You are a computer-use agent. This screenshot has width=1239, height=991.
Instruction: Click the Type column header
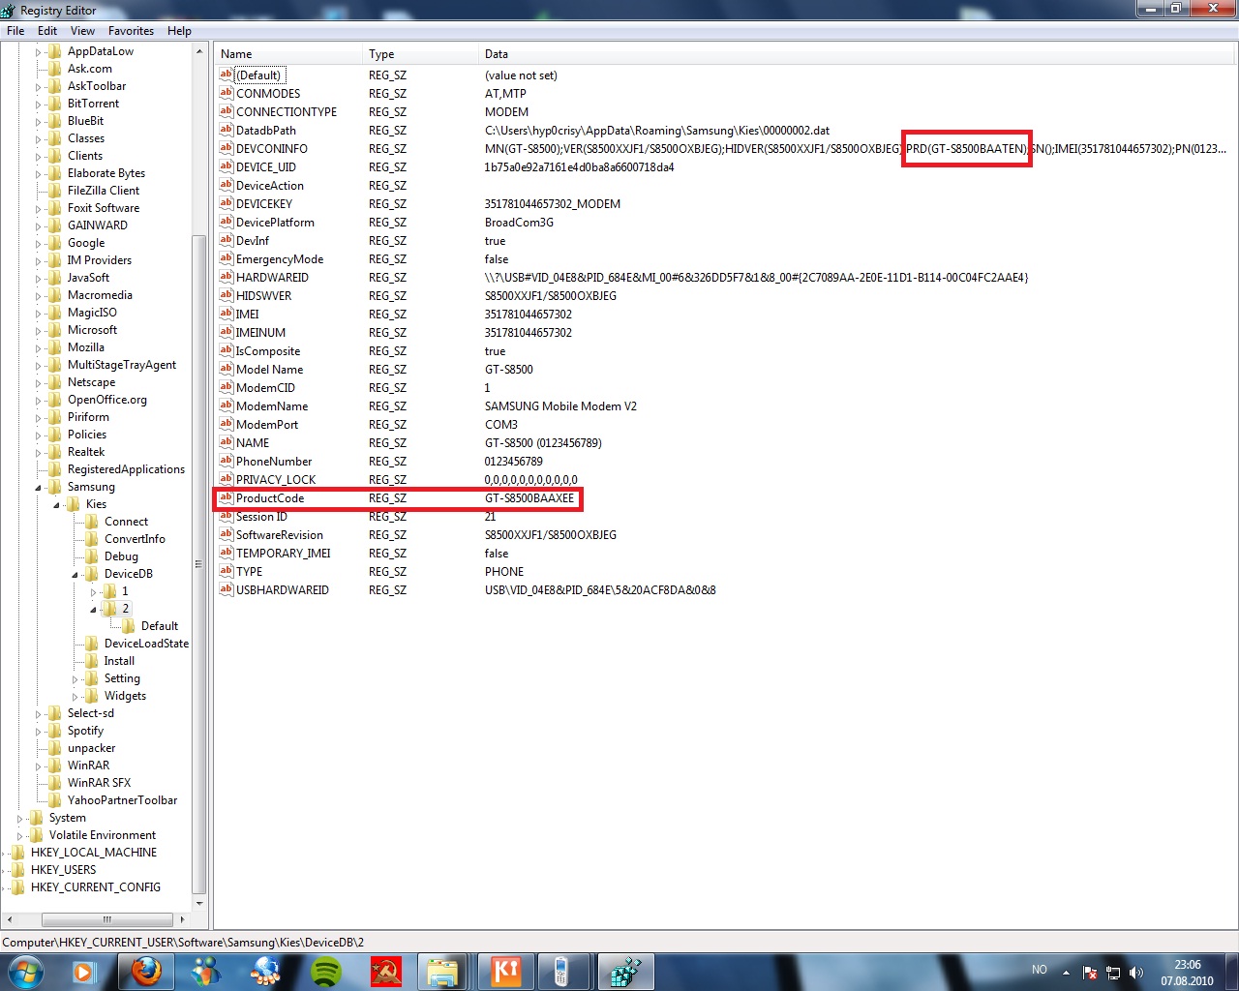pos(420,54)
